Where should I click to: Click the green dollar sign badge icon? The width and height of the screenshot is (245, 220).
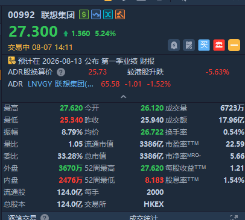pos(84,14)
